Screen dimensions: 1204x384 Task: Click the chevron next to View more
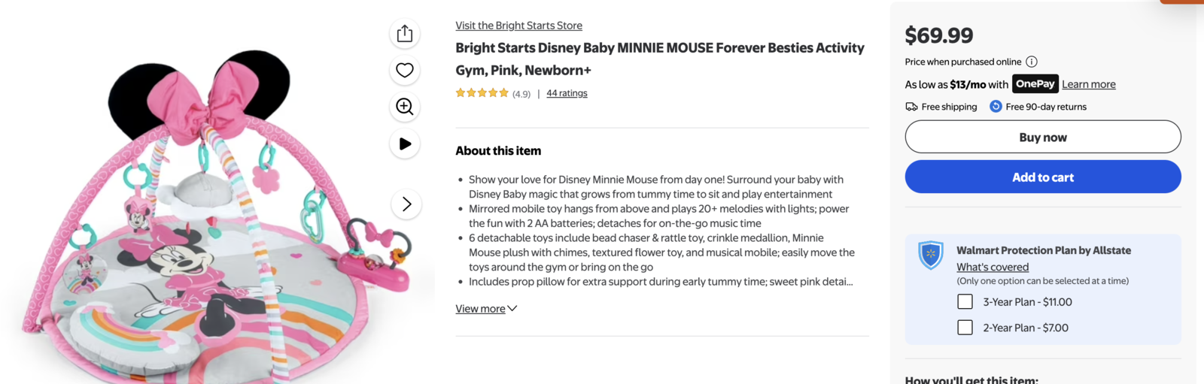pos(512,308)
